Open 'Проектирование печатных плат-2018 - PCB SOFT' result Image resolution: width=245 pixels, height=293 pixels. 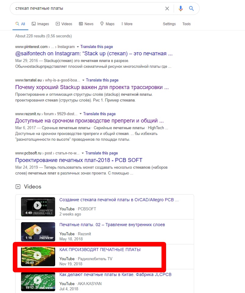(x=79, y=160)
